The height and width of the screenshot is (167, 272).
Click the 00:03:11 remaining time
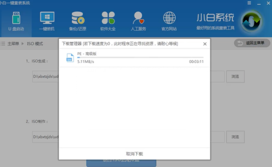[196, 62]
